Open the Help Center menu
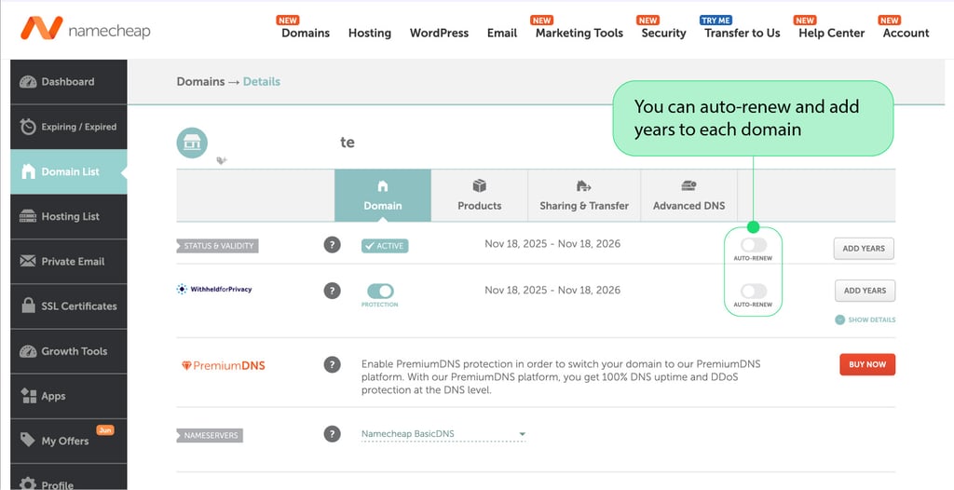954x490 pixels. point(831,33)
